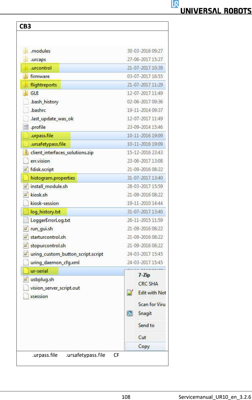Choose Copy from the context menu
Viewport: 252px width, 400px height.
[144, 346]
